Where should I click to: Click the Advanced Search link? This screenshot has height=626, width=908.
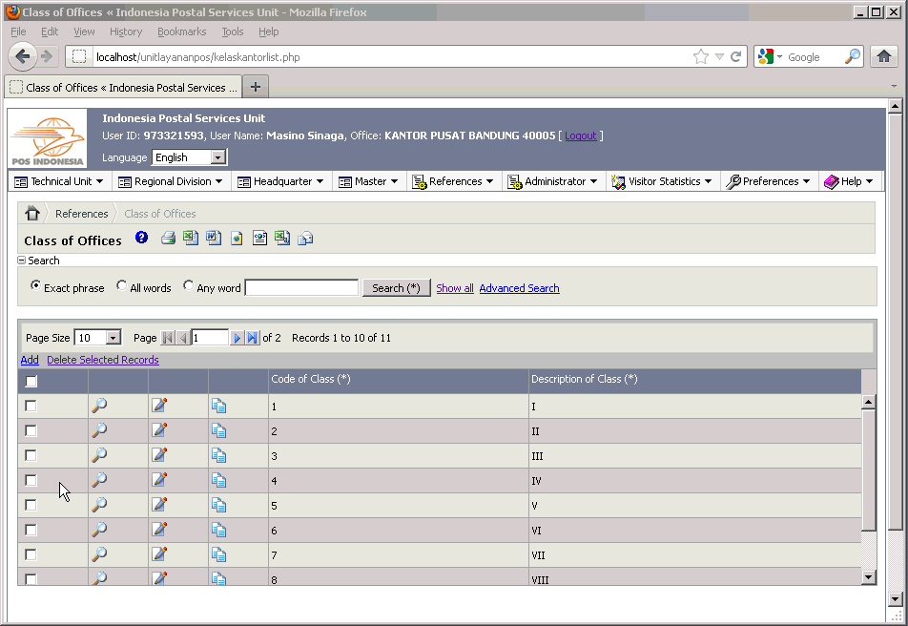[x=519, y=287]
